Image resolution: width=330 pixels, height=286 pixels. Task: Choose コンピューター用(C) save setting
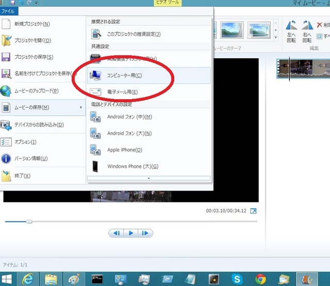[149, 75]
